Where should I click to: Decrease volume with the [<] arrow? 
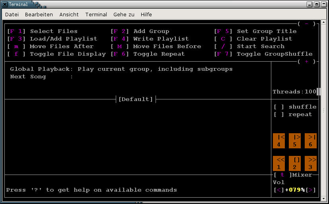click(278, 190)
